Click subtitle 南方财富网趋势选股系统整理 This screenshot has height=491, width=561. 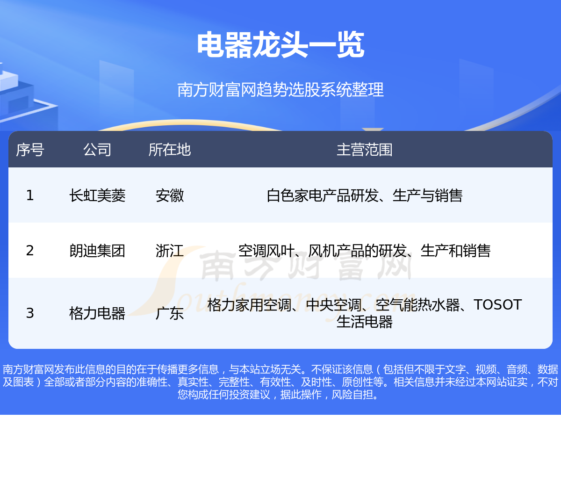[x=280, y=89]
